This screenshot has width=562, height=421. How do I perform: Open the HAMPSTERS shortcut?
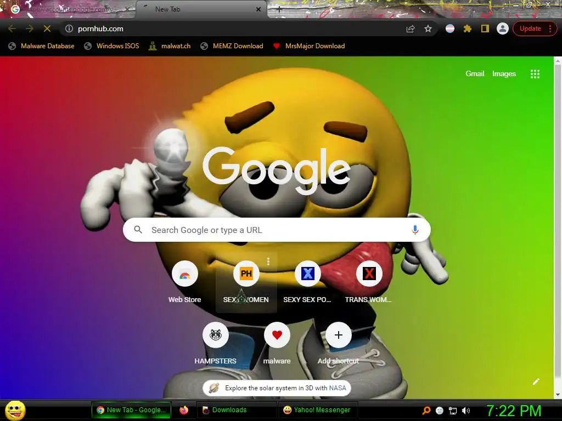(215, 343)
